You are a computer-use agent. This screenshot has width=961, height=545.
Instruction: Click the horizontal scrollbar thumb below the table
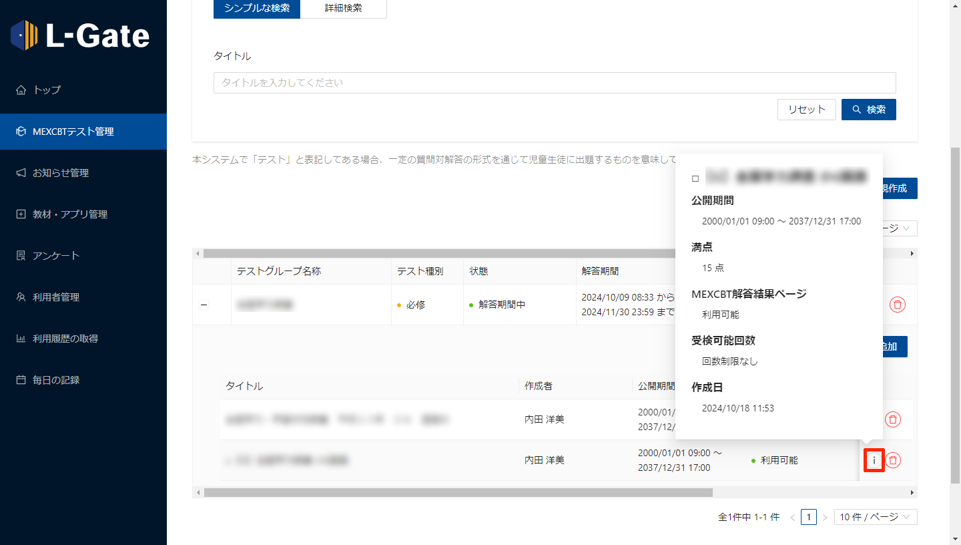(x=458, y=492)
